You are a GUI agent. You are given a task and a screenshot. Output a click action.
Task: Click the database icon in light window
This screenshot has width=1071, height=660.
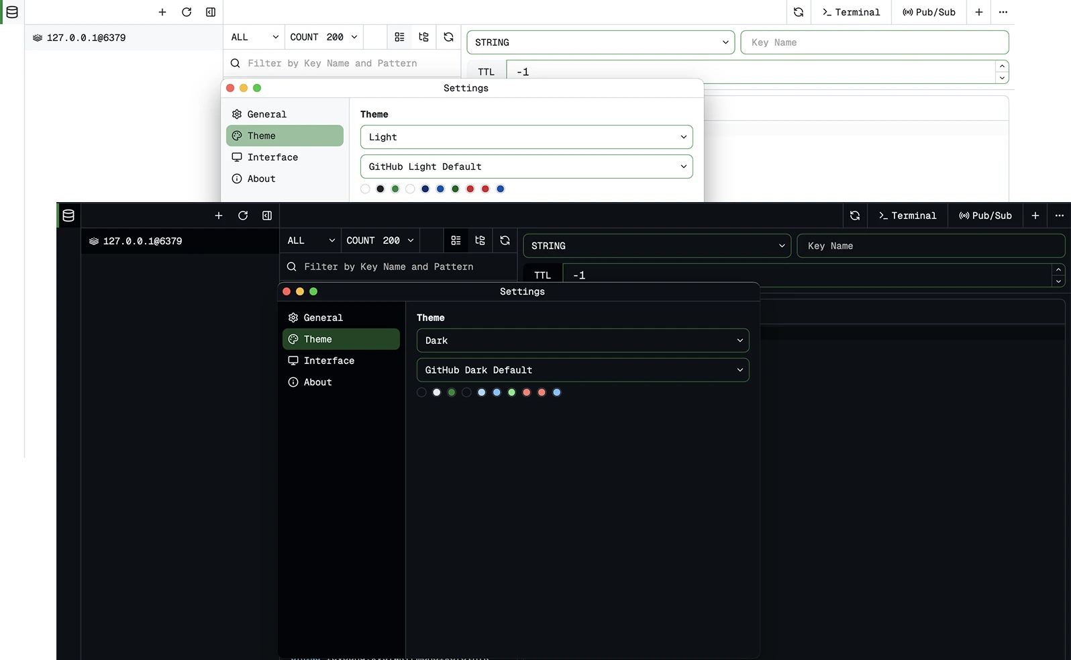coord(12,12)
